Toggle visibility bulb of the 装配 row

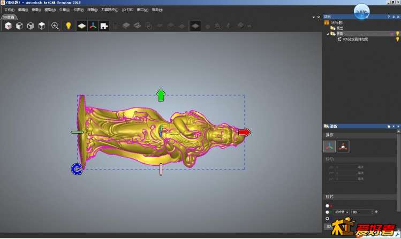coord(397,34)
